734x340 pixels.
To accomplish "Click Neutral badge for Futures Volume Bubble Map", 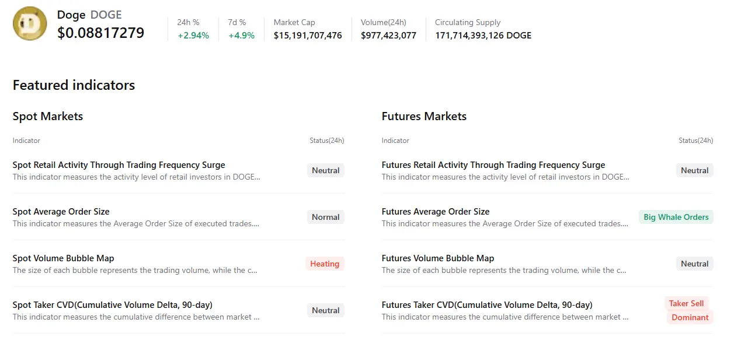I will 694,264.
